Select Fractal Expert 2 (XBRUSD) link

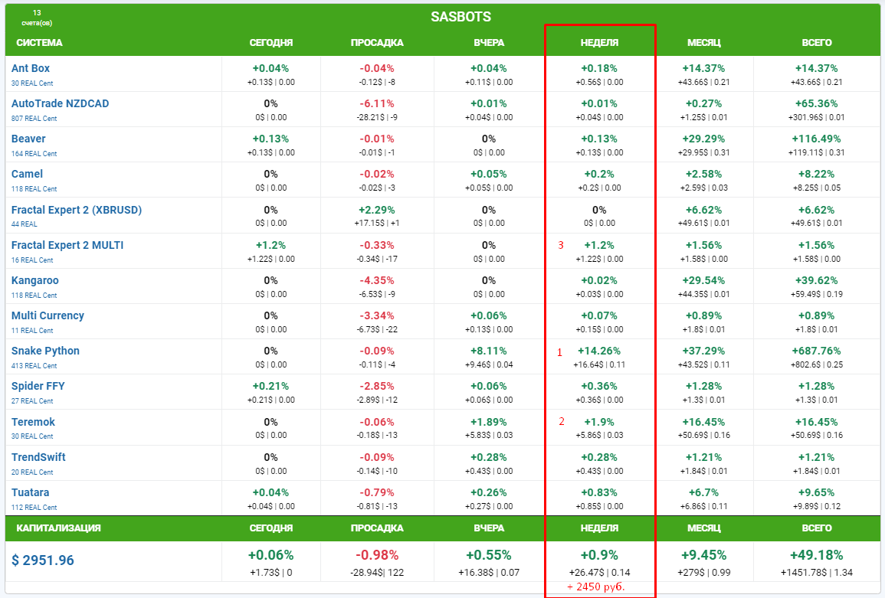[77, 210]
